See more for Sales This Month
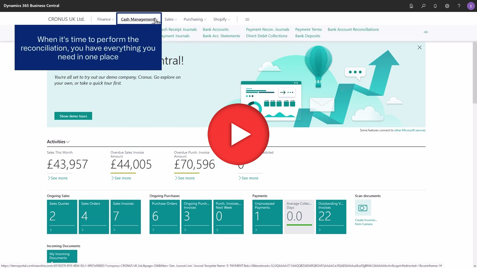The height and width of the screenshot is (268, 477). 57,178
